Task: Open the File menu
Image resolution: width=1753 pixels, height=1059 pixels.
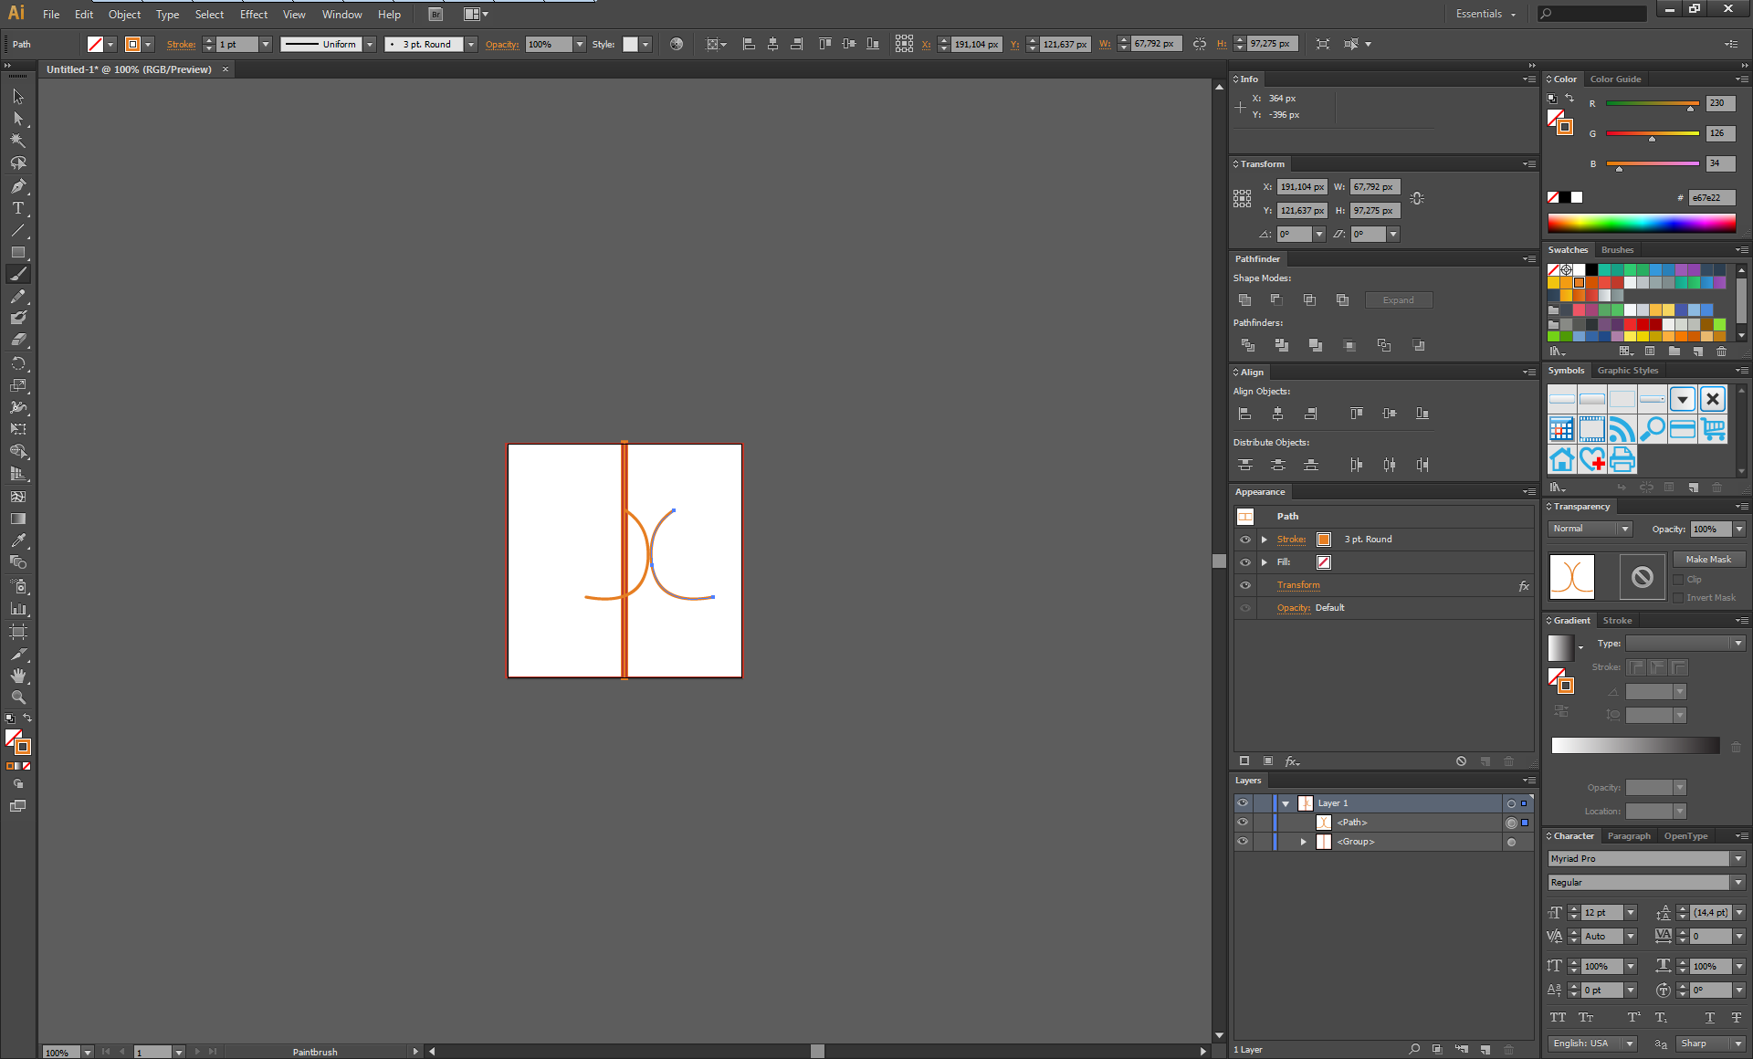Action: pyautogui.click(x=51, y=14)
